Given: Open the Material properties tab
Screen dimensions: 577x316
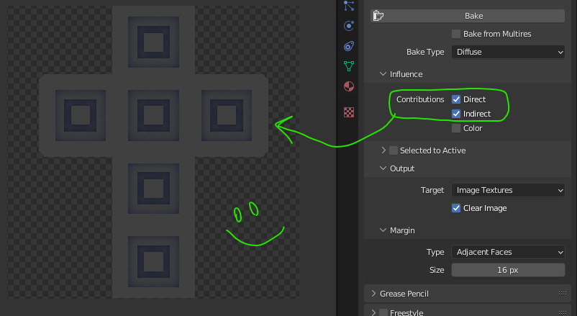Looking at the screenshot, I should point(349,86).
